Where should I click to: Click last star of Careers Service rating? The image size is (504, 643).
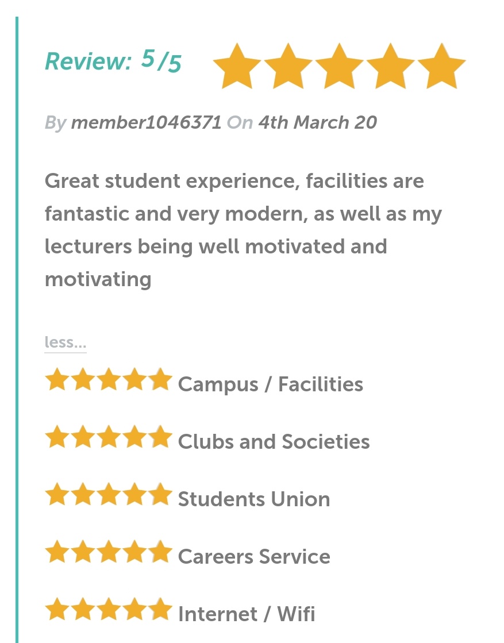(x=160, y=552)
